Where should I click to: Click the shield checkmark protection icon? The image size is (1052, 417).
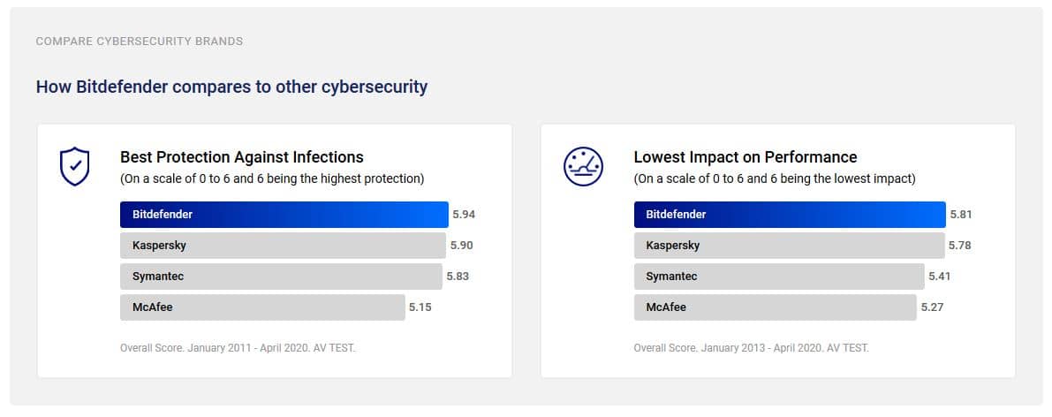tap(74, 166)
